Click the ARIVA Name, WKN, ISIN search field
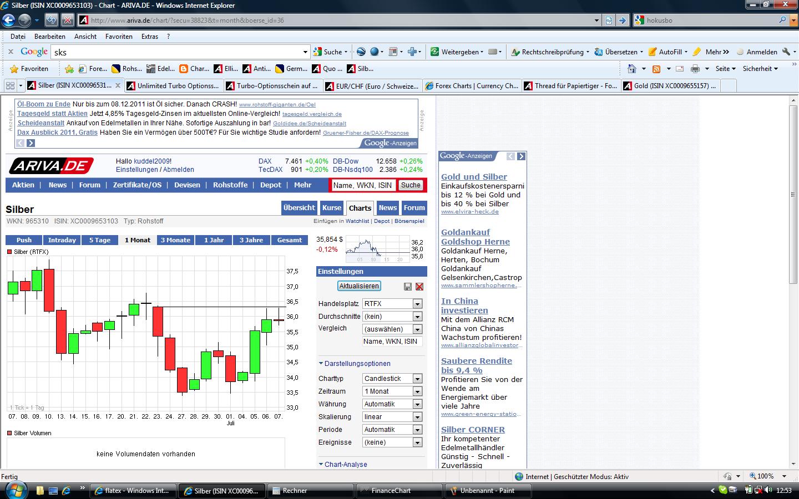 [363, 185]
